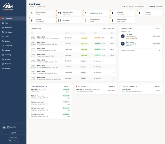This screenshot has width=165, height=144.
Task: Open Job Sheets menu label
Action: [9, 32]
